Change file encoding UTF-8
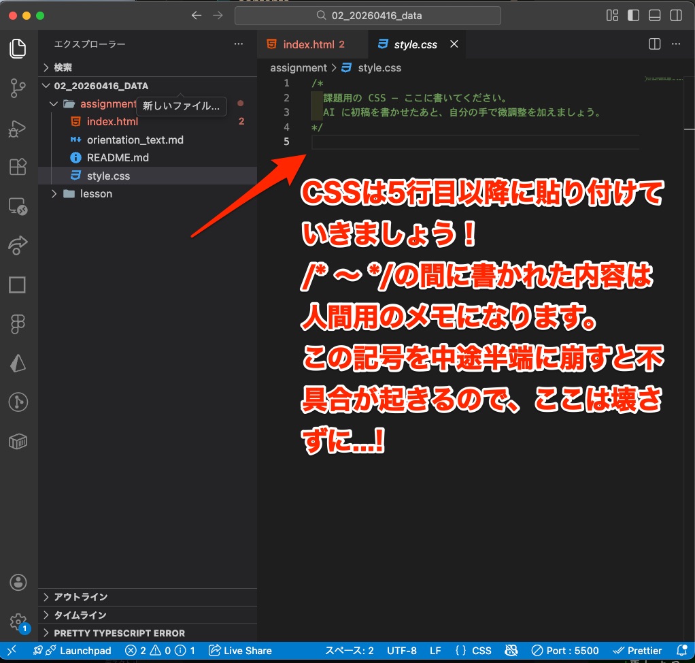695x663 pixels. tap(402, 651)
